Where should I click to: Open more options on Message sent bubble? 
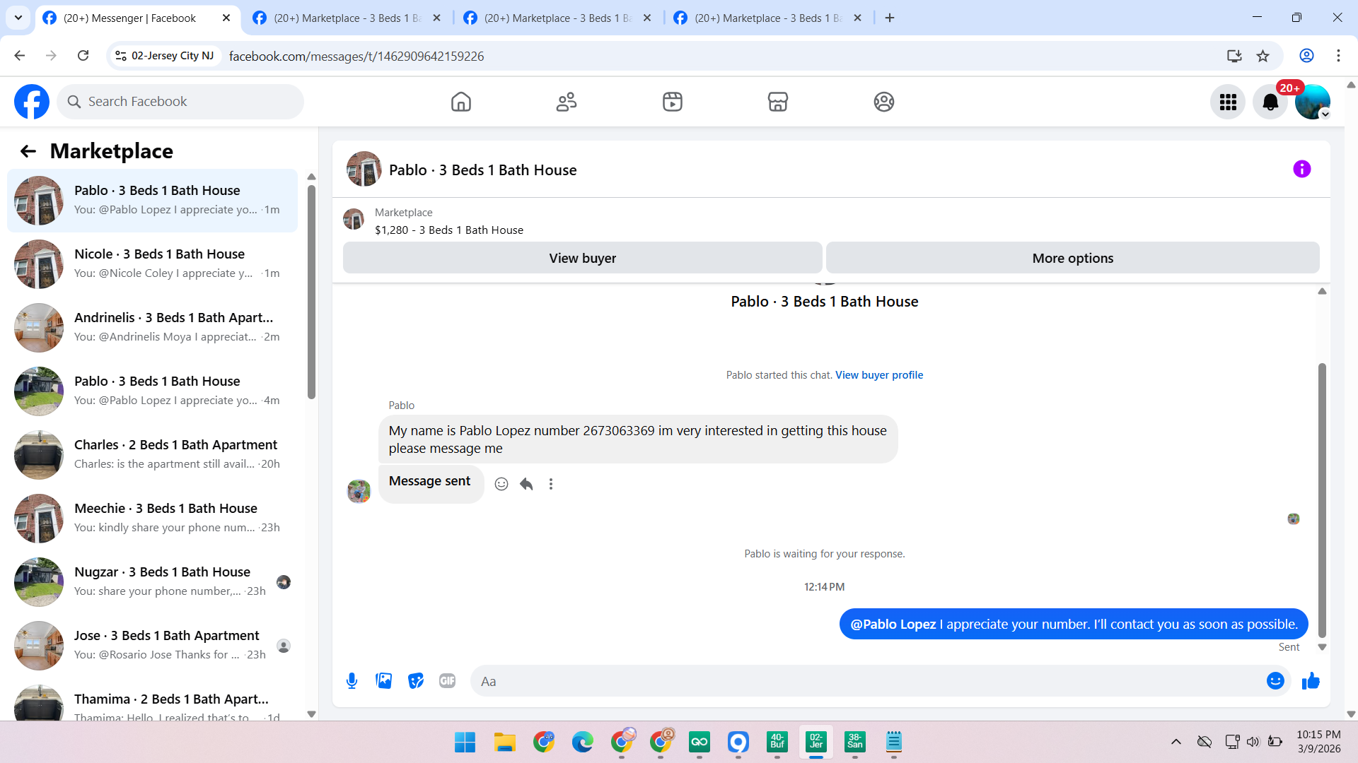click(x=551, y=484)
